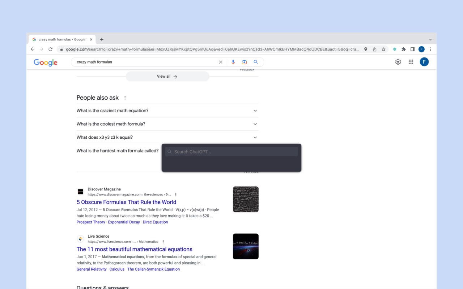Open the Prospect Theory sublink
The height and width of the screenshot is (289, 463).
click(91, 222)
